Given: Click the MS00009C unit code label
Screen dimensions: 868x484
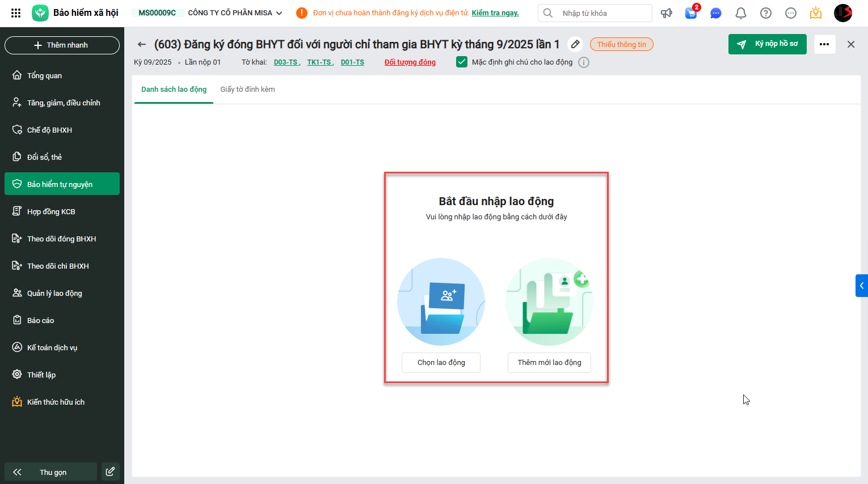Looking at the screenshot, I should tap(157, 13).
